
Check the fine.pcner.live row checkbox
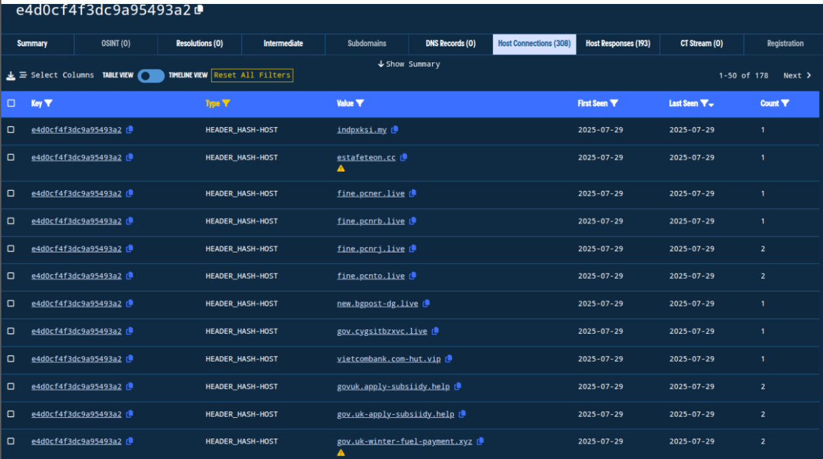[11, 193]
